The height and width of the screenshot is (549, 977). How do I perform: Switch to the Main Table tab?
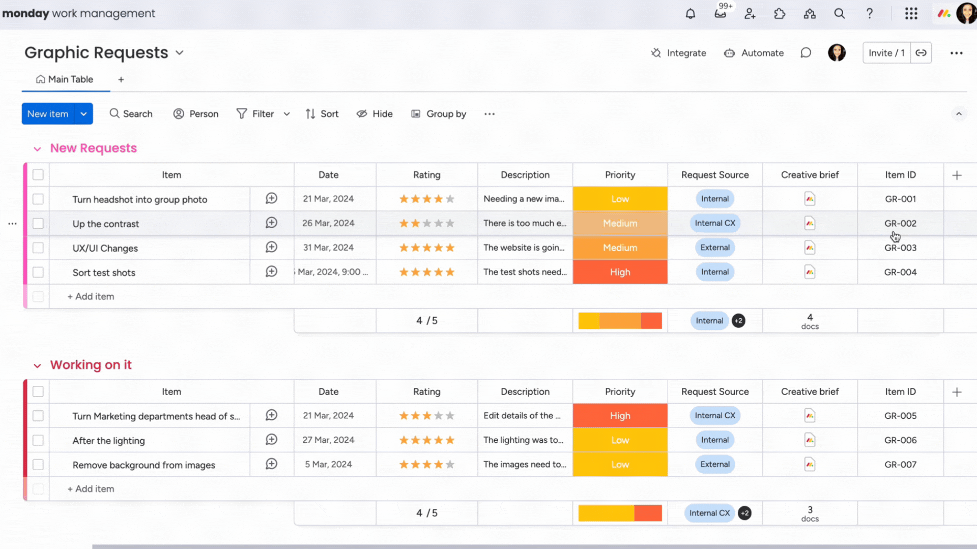[65, 79]
